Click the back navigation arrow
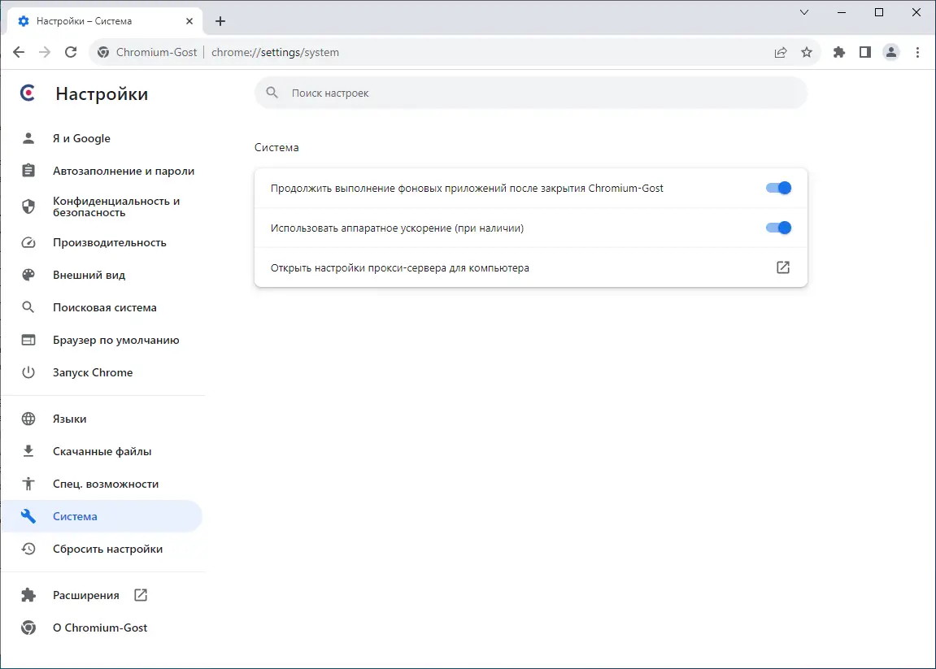 coord(19,52)
